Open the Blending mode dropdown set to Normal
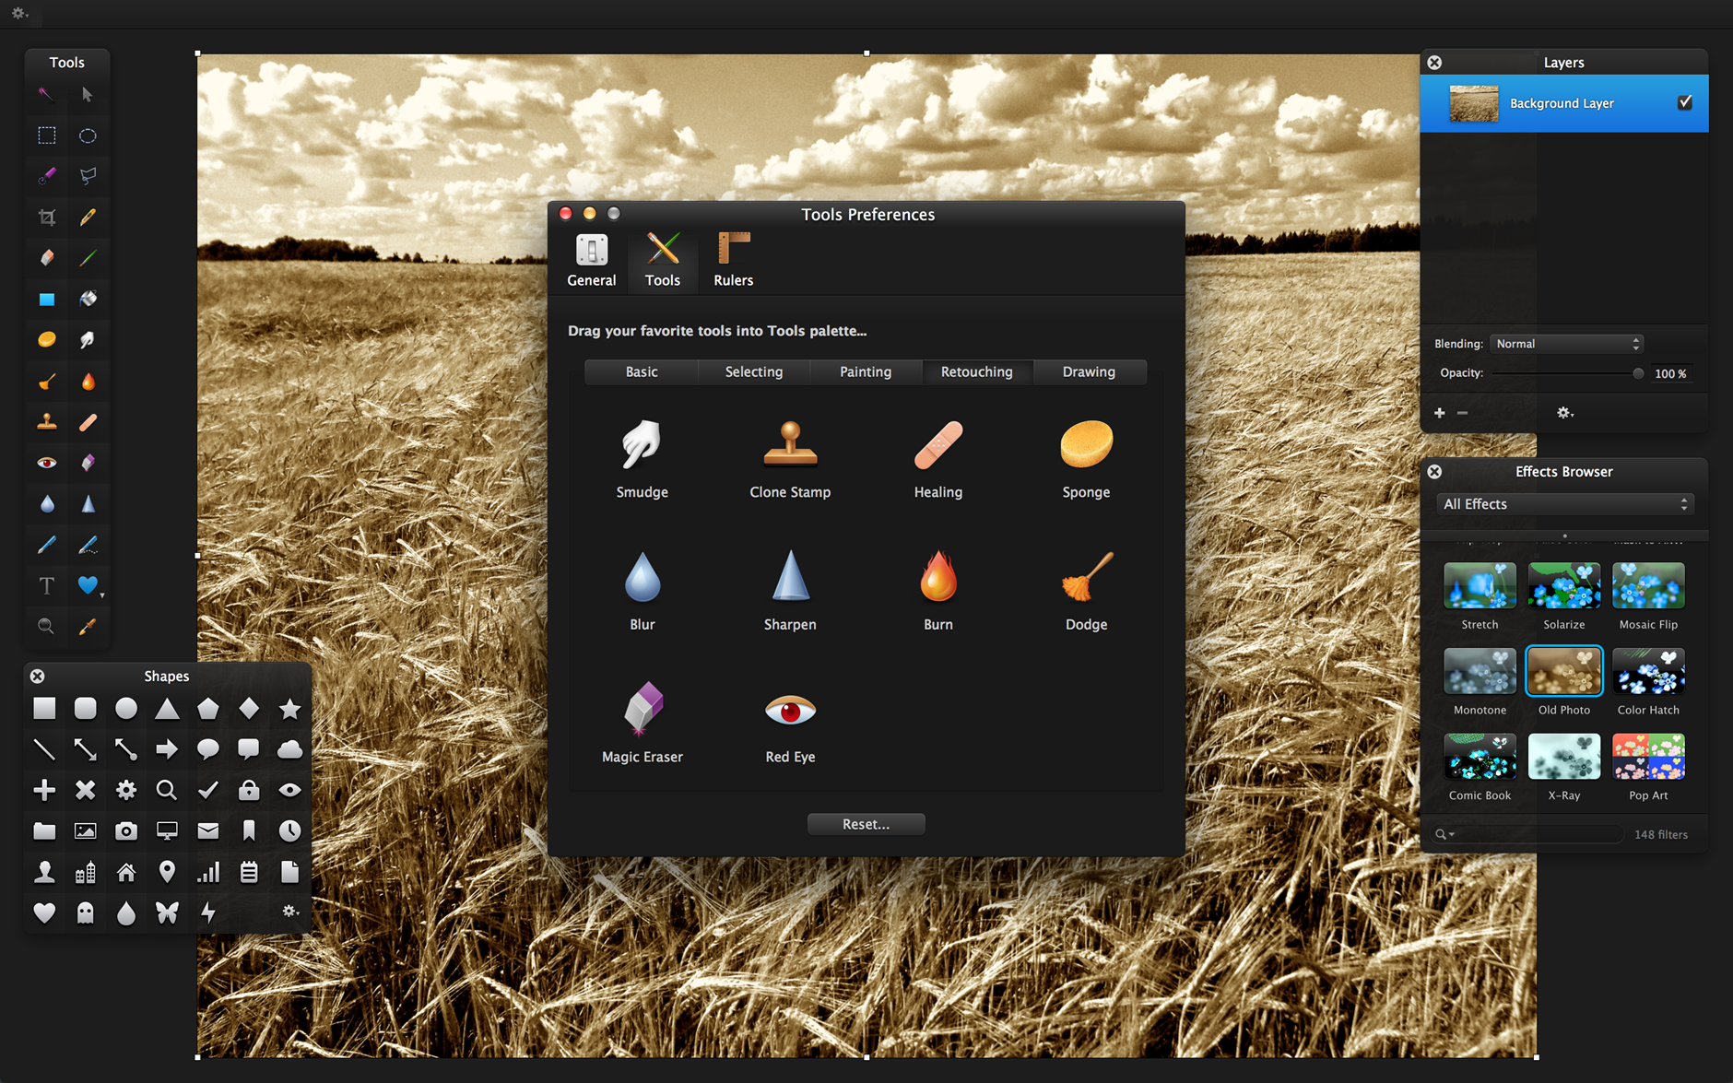The image size is (1733, 1083). pos(1567,344)
